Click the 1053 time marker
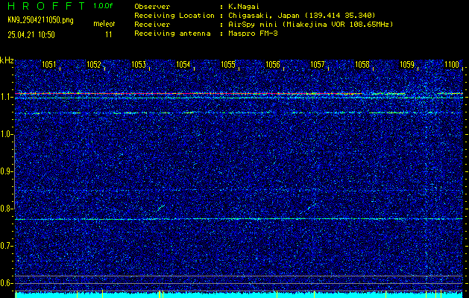This screenshot has height=298, width=469. (139, 64)
